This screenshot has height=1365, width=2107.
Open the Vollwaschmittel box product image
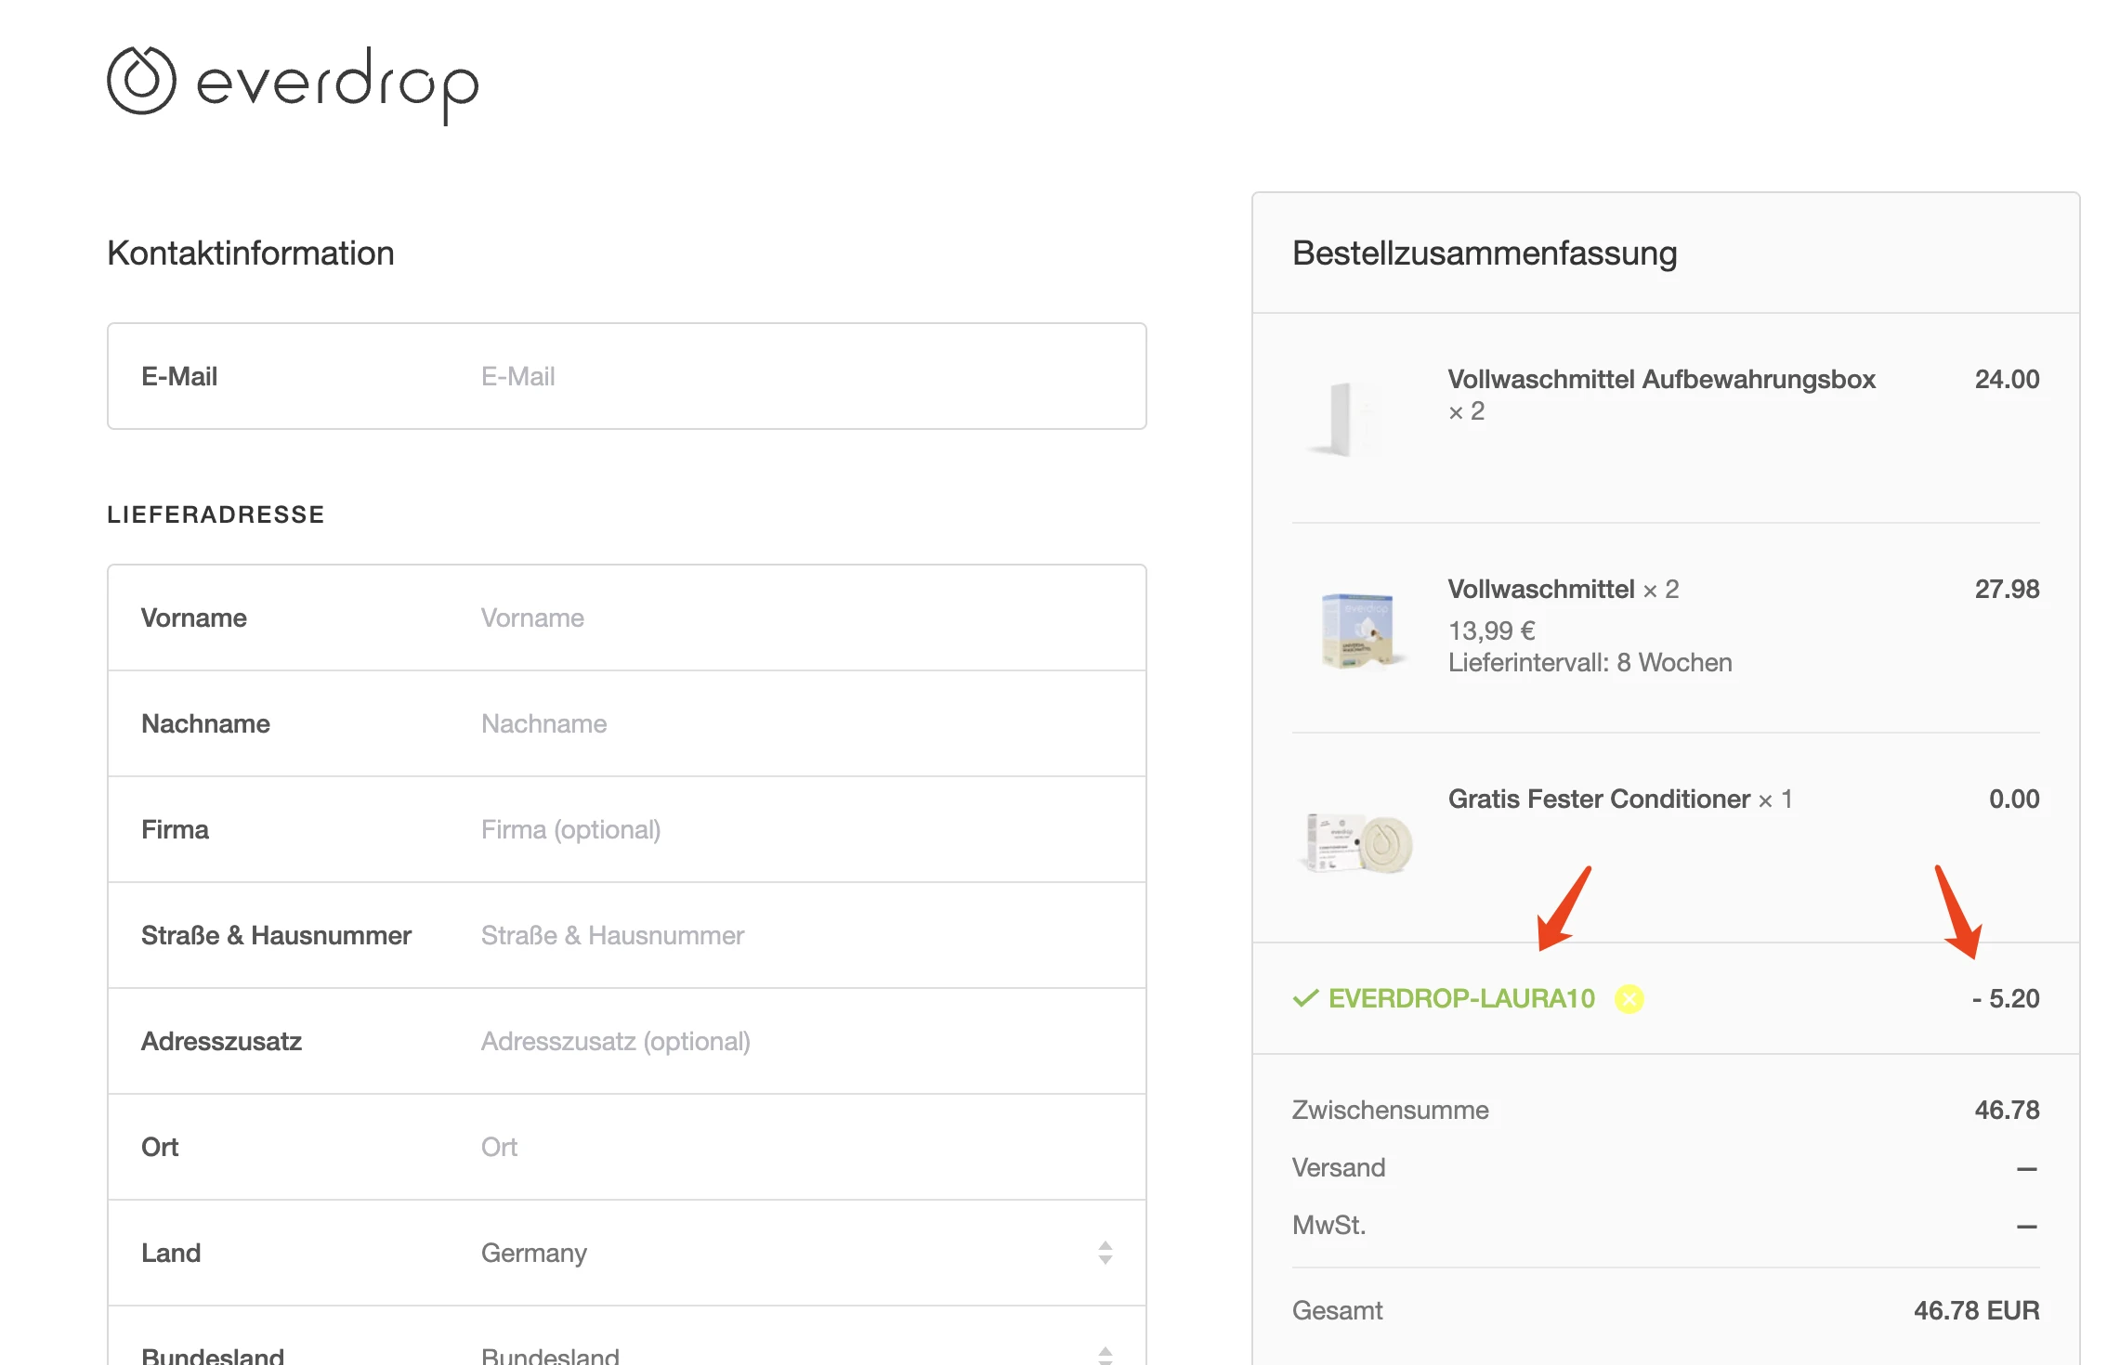tap(1358, 631)
